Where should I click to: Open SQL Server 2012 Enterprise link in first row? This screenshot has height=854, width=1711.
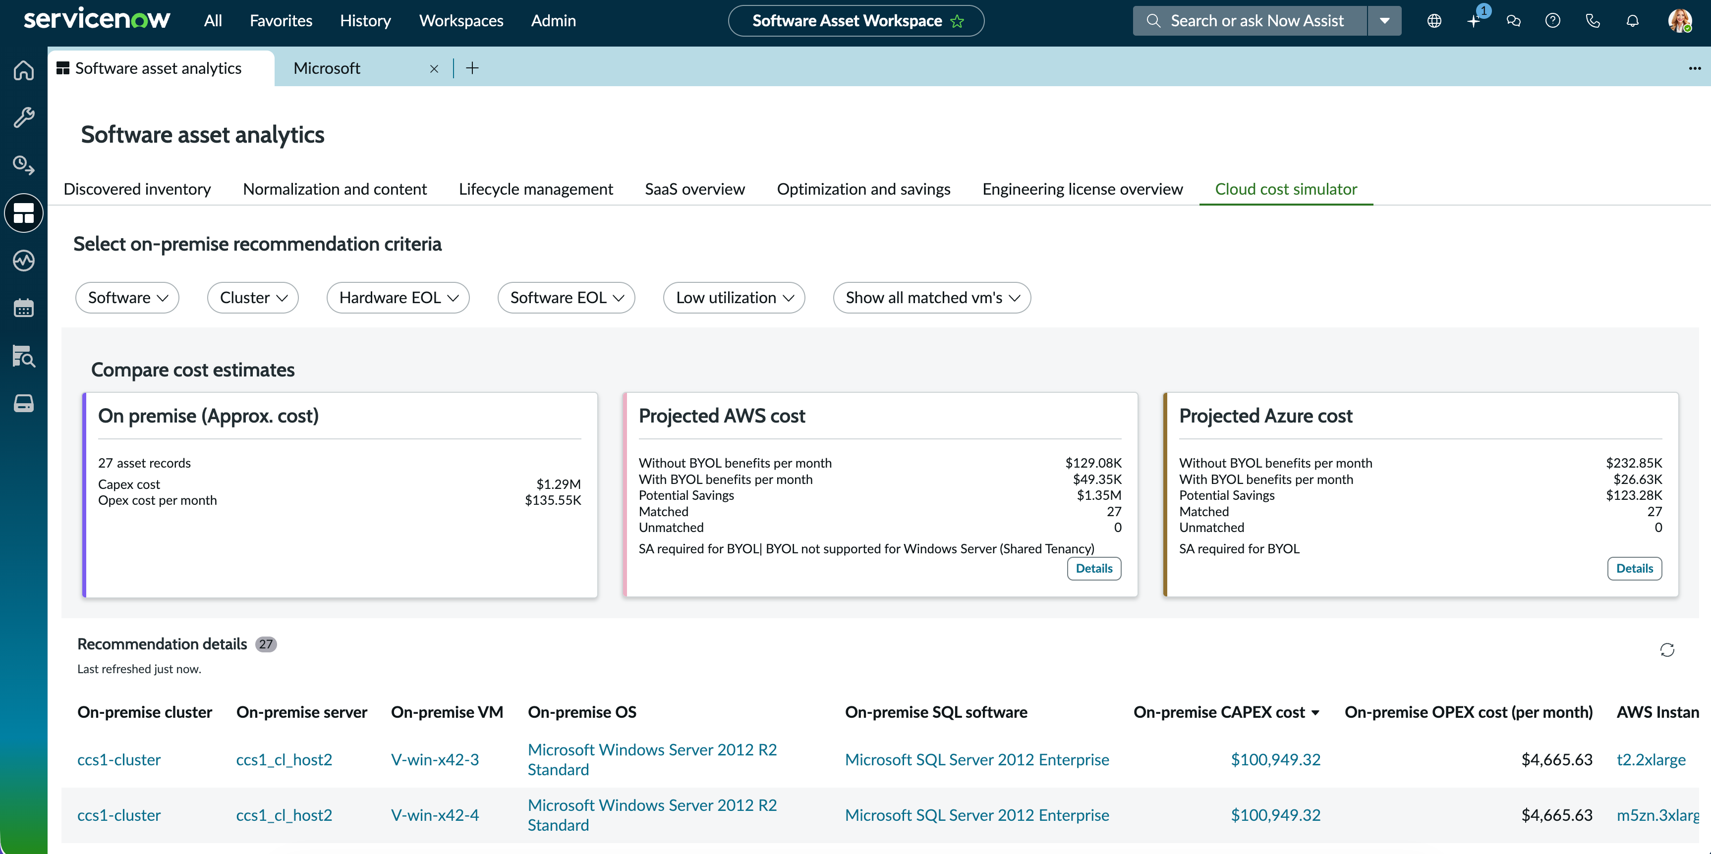coord(977,760)
